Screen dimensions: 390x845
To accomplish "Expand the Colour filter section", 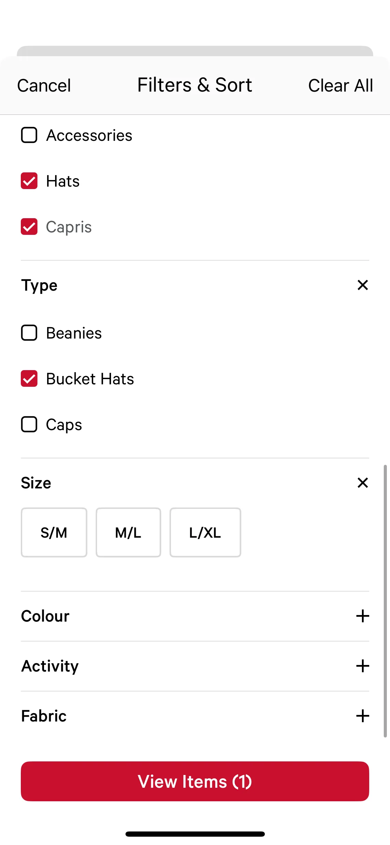I will click(x=363, y=616).
